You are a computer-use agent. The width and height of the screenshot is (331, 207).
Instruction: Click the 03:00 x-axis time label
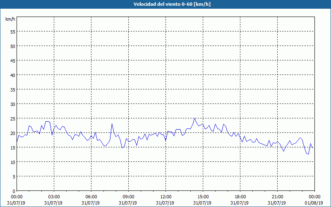(x=54, y=197)
